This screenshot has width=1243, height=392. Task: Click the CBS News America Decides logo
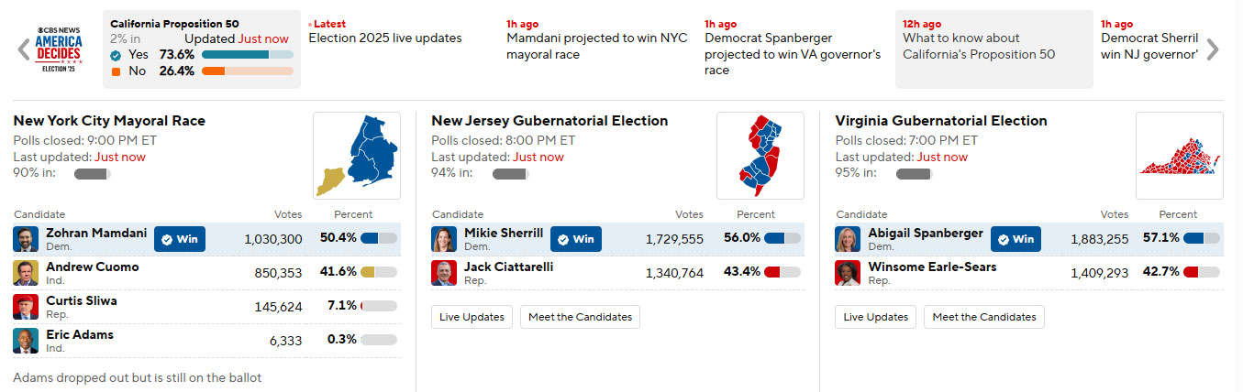click(60, 49)
